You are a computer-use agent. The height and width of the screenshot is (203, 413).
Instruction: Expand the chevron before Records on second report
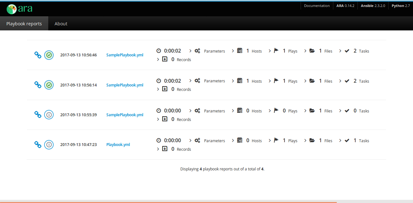[158, 89]
